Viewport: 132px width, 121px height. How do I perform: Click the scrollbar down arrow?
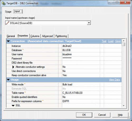(x=124, y=106)
